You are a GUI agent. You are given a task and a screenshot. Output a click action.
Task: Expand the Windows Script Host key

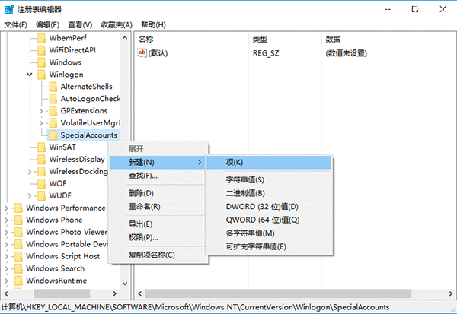(6, 257)
